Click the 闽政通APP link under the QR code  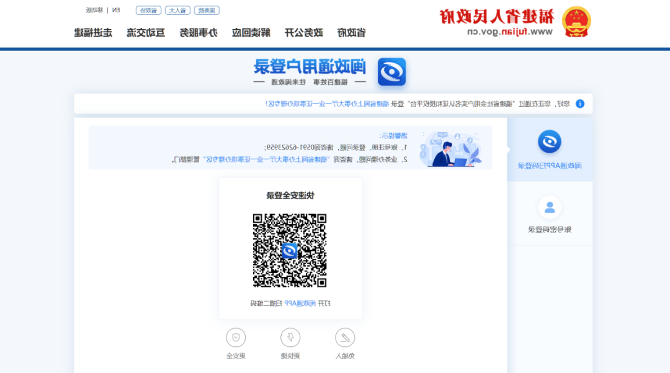click(x=300, y=303)
